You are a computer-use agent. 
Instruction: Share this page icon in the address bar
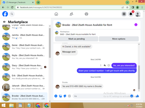pyautogui.click(x=123, y=7)
